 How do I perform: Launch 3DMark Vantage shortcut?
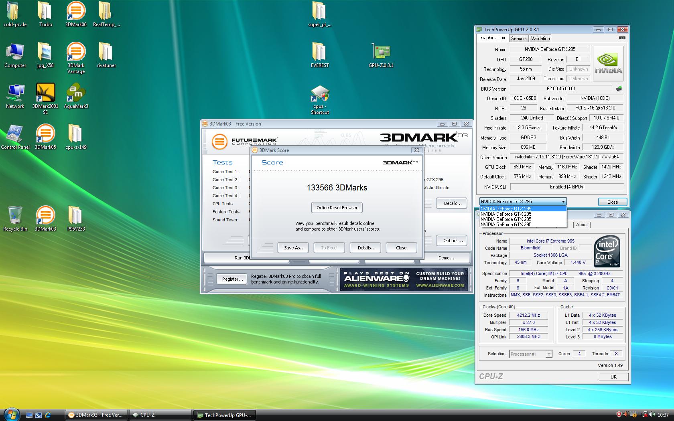[76, 58]
